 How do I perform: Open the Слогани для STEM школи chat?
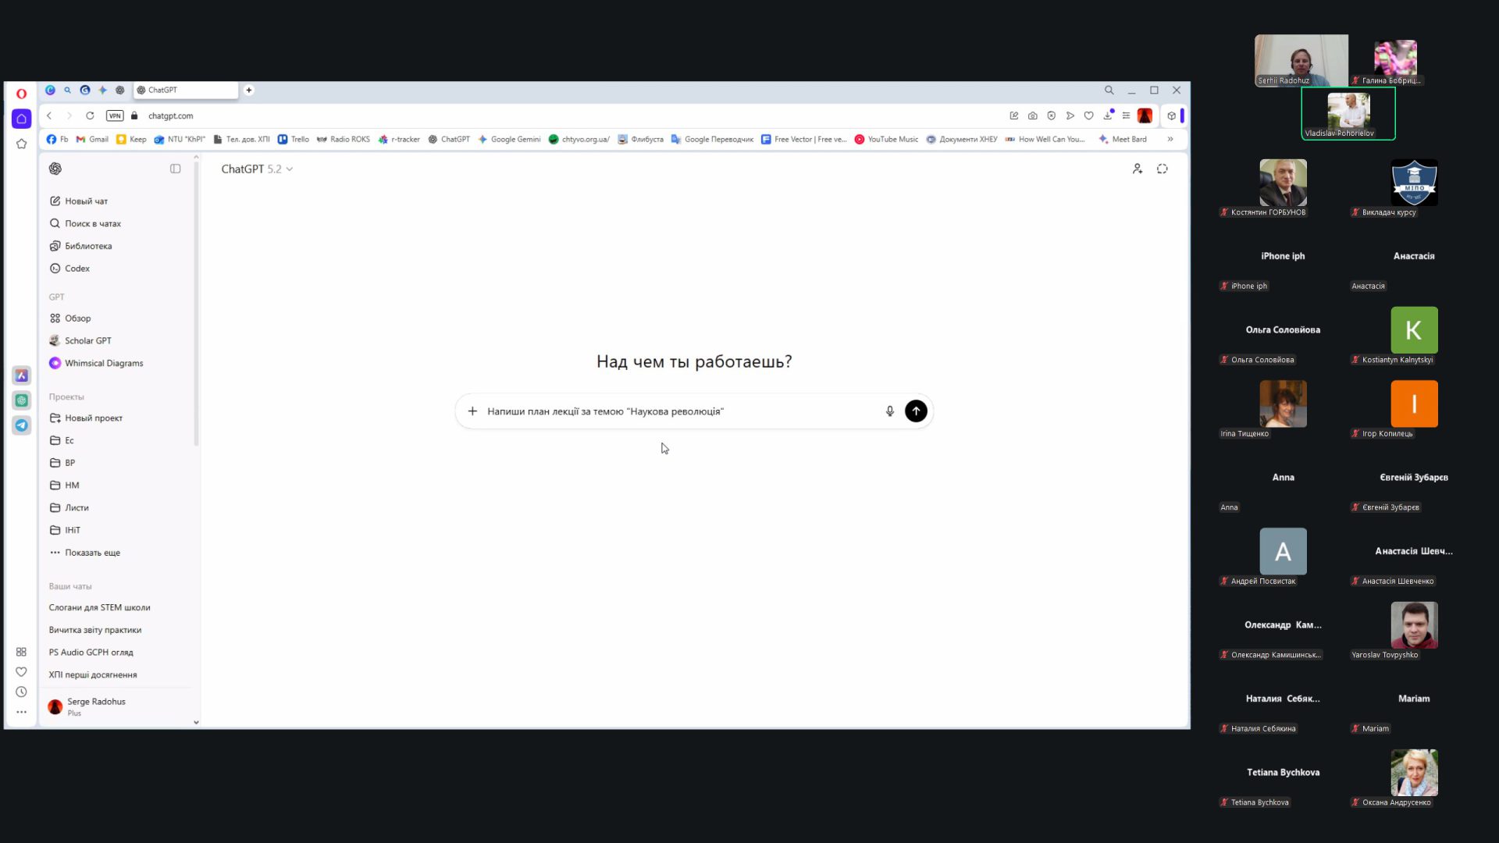click(x=100, y=608)
